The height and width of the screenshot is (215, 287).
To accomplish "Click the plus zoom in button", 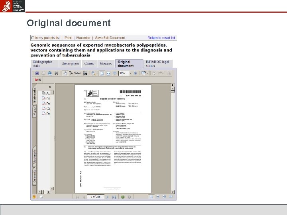I will coord(135,73).
